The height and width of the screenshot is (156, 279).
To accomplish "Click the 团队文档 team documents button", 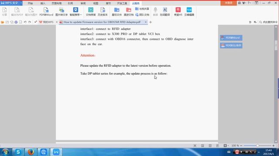I will tap(142, 15).
